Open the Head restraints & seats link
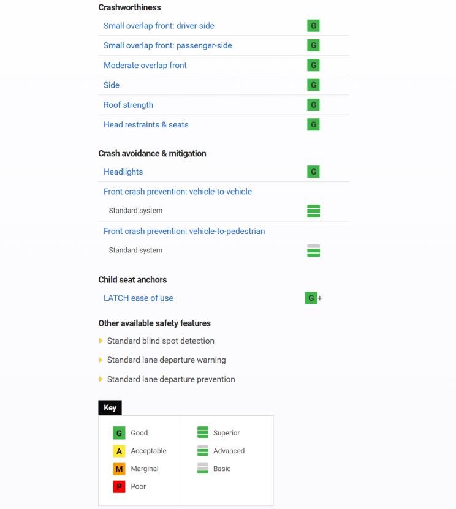 [146, 125]
